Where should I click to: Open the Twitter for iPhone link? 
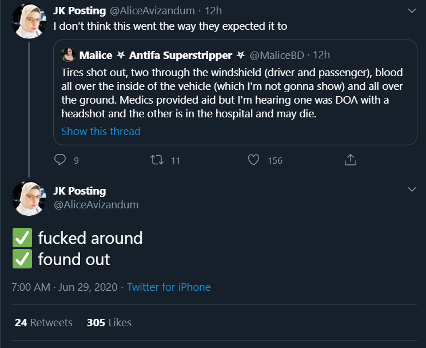169,287
